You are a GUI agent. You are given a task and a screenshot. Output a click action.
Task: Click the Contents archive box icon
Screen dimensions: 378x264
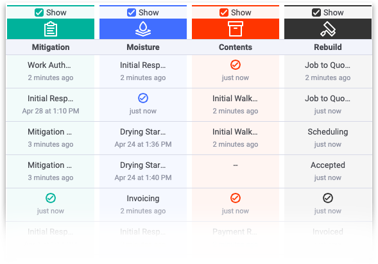(236, 29)
